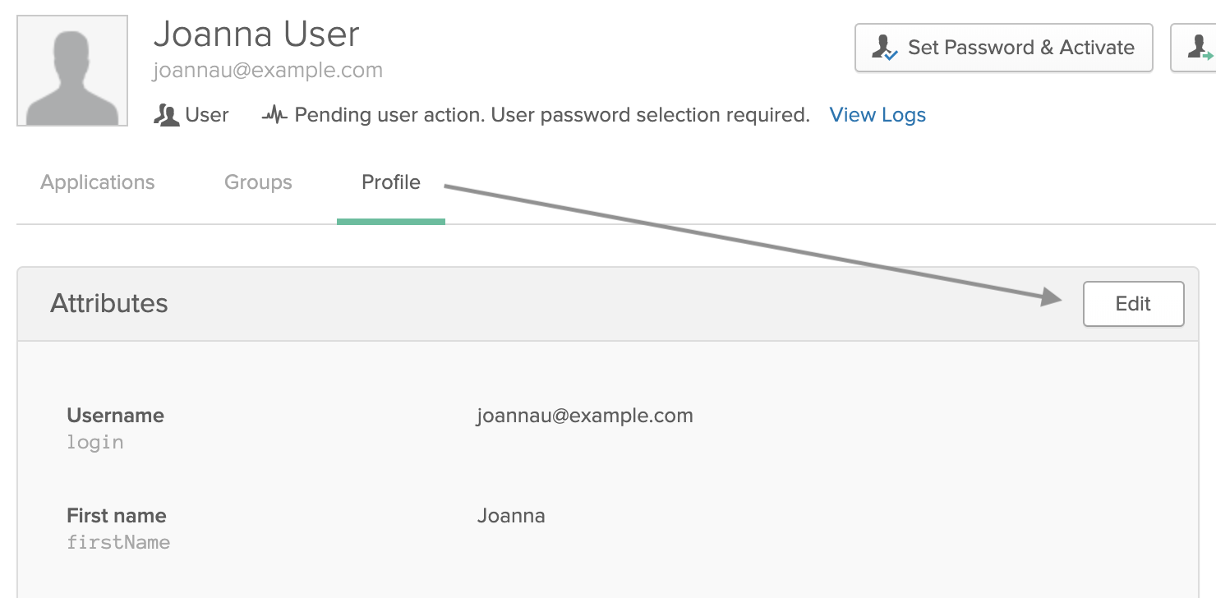Click Set Password & Activate button
Screen dimensions: 1216x598
tap(1004, 48)
